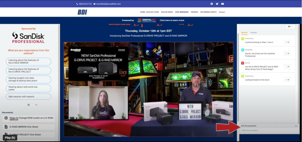This screenshot has width=302, height=142.
Task: Upvote Darren's G-Technology question
Action: (x=287, y=67)
